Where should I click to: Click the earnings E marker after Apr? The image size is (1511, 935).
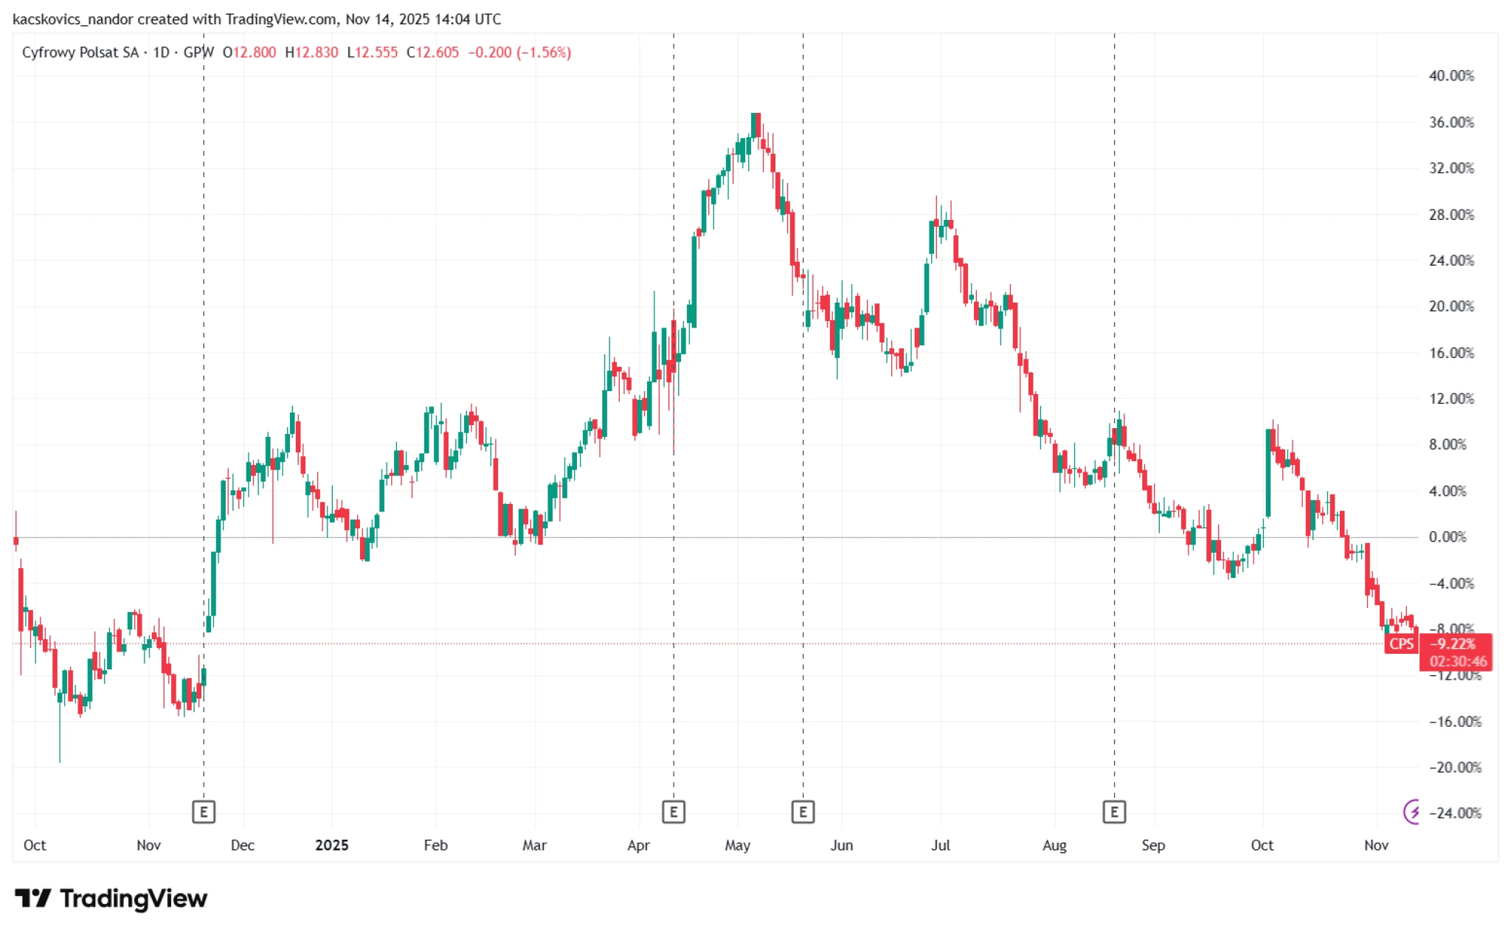pyautogui.click(x=673, y=812)
